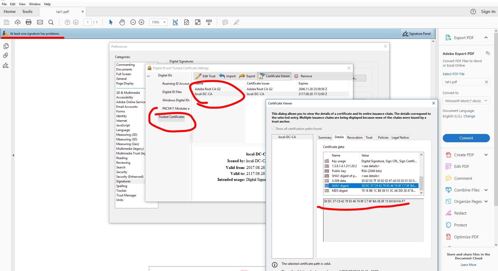The width and height of the screenshot is (498, 271).
Task: Click the Import button in certificate settings
Action: pyautogui.click(x=228, y=76)
